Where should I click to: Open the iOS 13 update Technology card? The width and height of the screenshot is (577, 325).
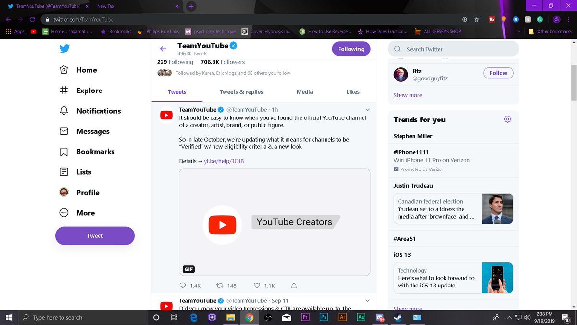pos(453,278)
